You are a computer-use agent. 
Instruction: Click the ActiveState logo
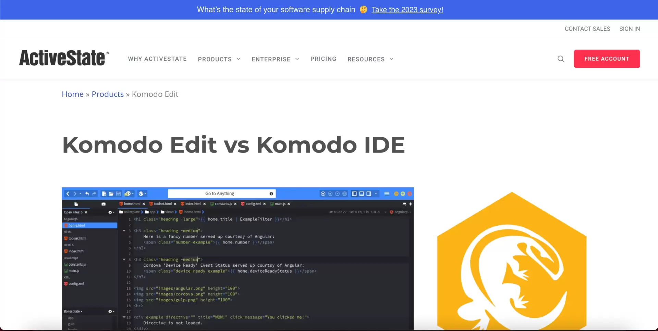pos(64,58)
